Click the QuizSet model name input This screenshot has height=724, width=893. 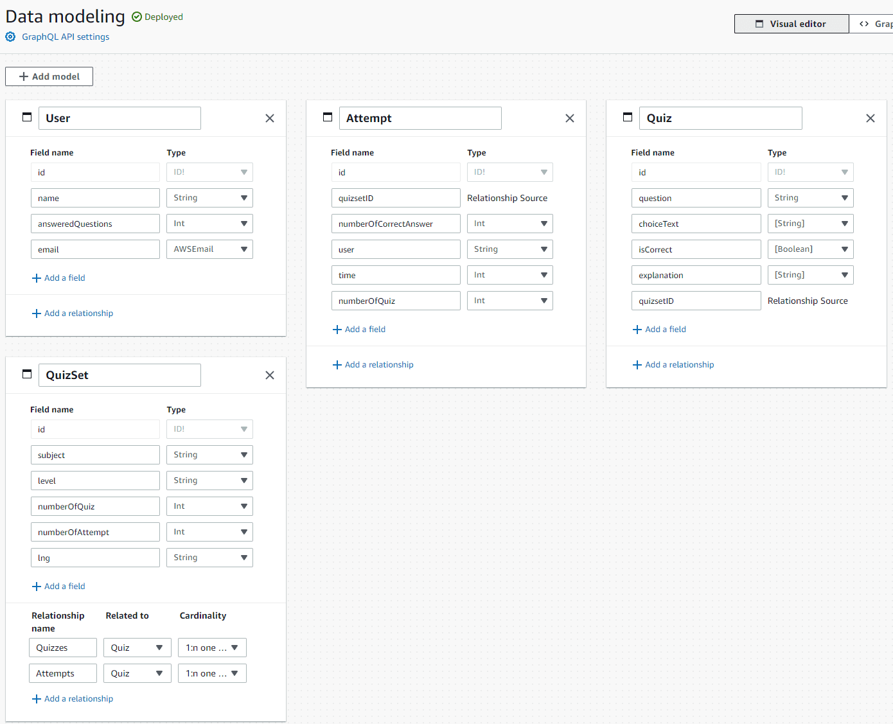tap(119, 375)
